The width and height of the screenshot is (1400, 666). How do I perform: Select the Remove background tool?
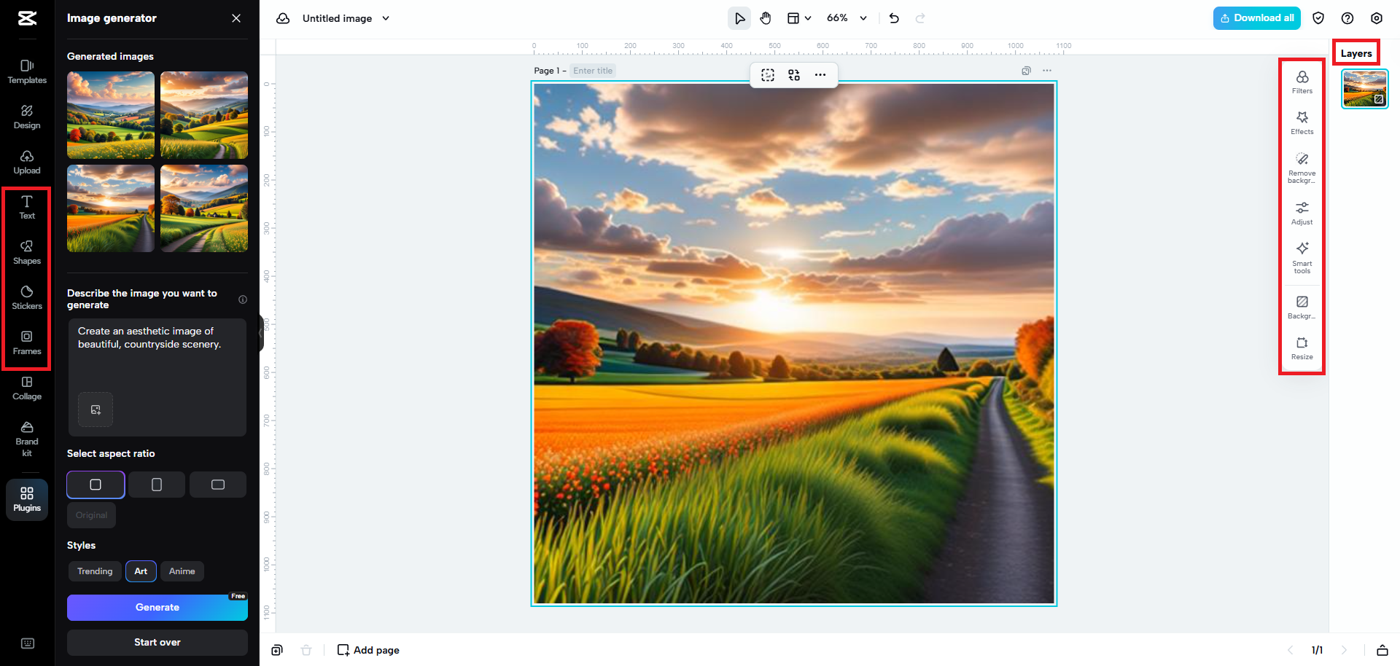pos(1302,168)
